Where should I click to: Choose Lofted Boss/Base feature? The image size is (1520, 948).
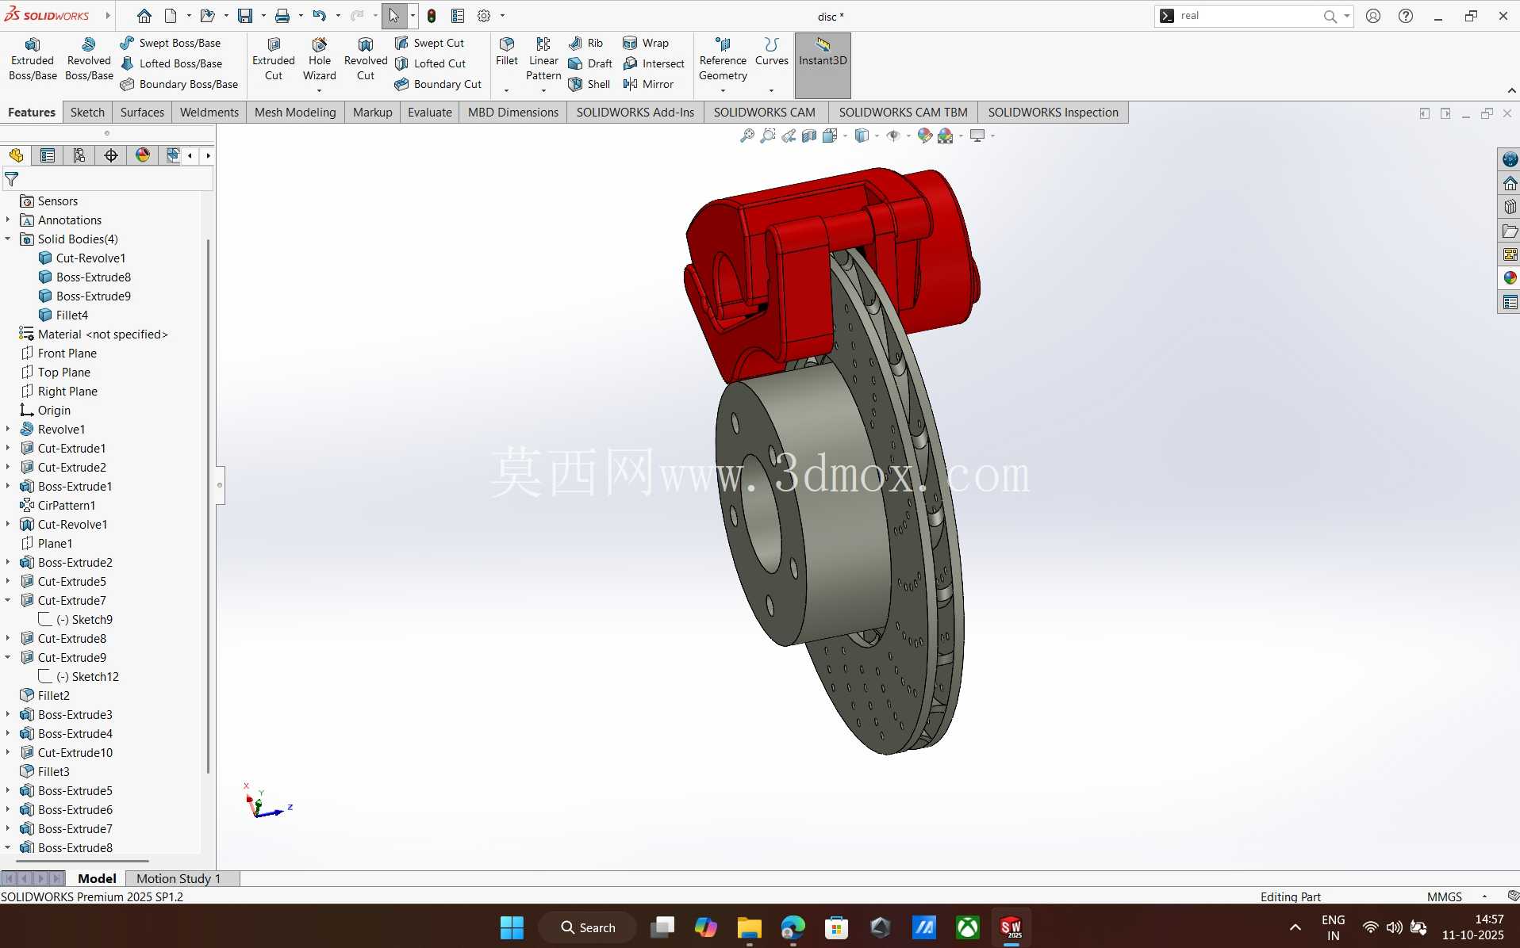click(171, 63)
